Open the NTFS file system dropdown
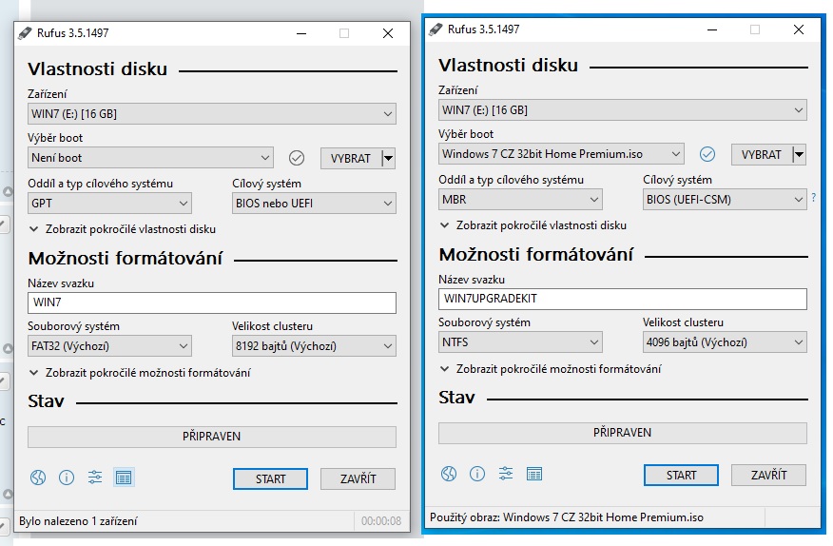 (x=520, y=342)
